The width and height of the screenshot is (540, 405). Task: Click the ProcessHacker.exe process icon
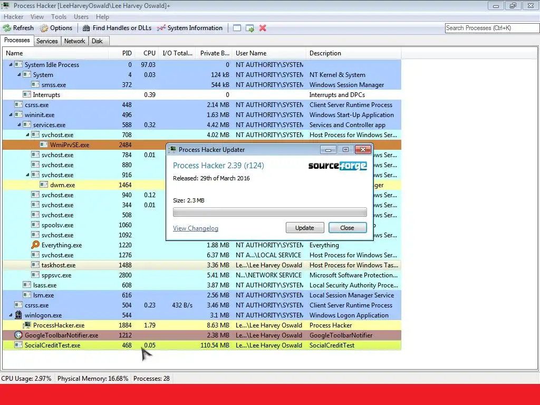tap(27, 325)
